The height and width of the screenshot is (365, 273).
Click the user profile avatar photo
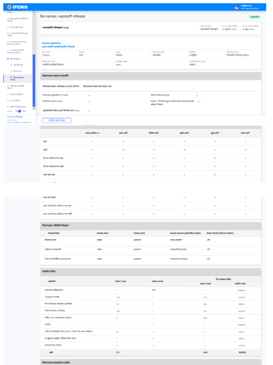(x=236, y=7)
